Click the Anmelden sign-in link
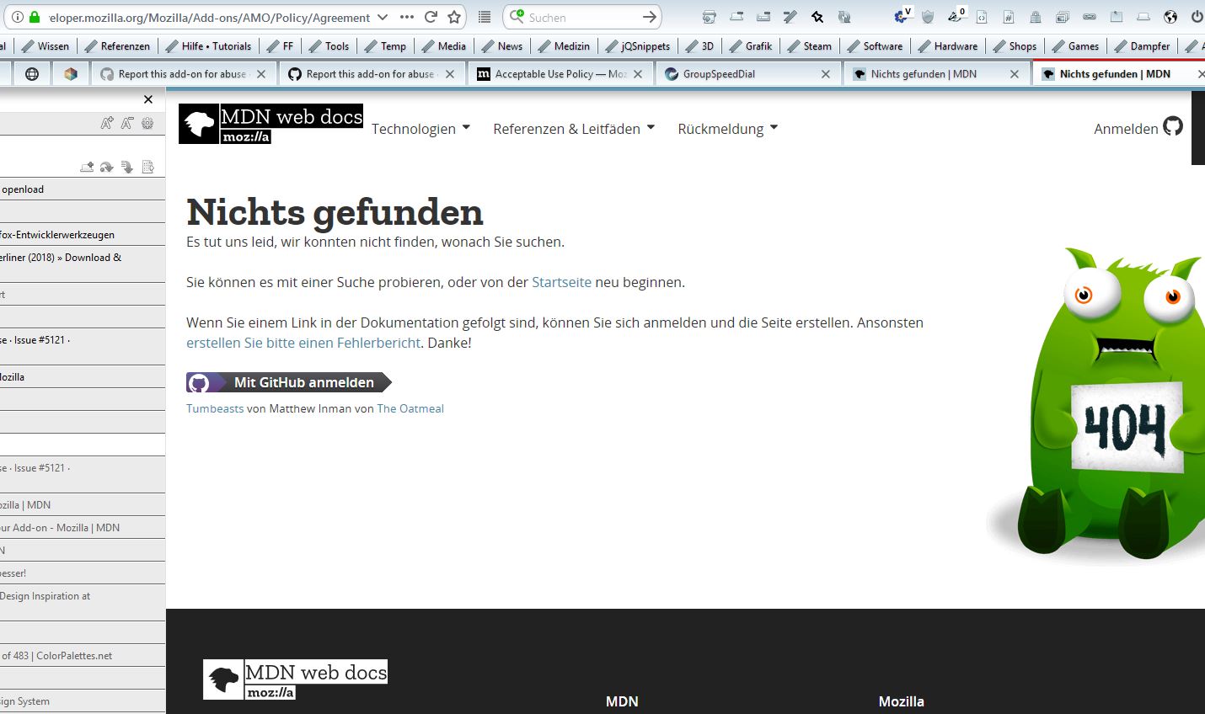 coord(1126,129)
